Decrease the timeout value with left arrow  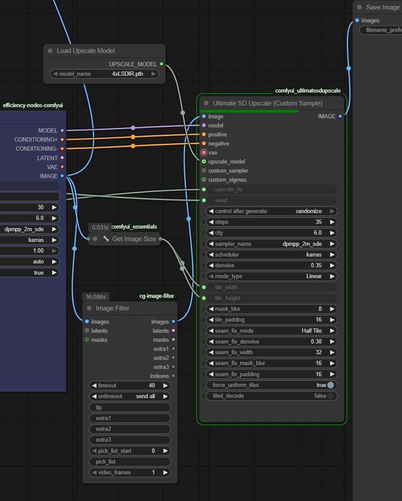point(94,386)
